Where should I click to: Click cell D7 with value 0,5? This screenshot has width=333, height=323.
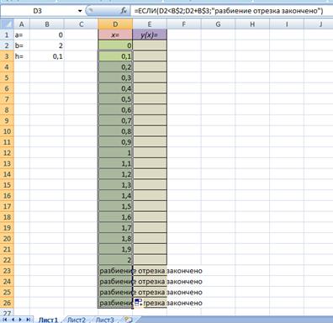(115, 99)
